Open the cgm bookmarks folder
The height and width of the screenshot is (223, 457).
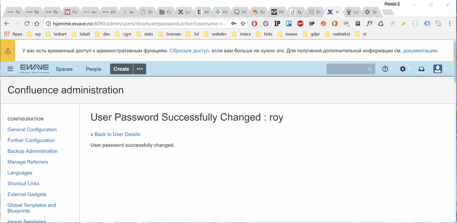coord(123,34)
